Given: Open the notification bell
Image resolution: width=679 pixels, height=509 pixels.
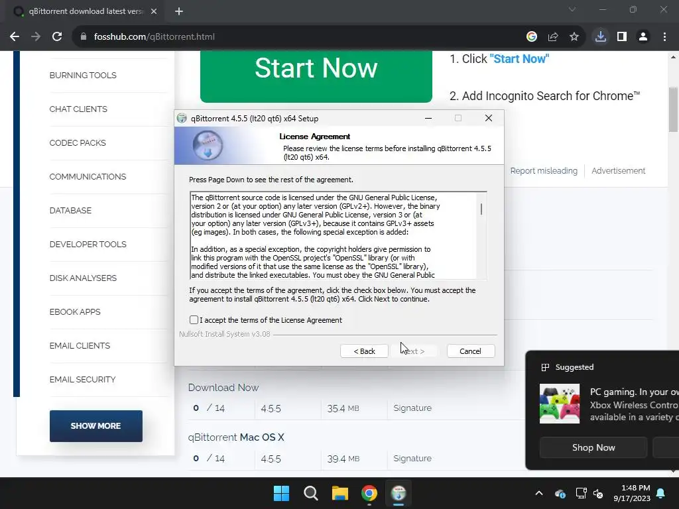Looking at the screenshot, I should 661,493.
